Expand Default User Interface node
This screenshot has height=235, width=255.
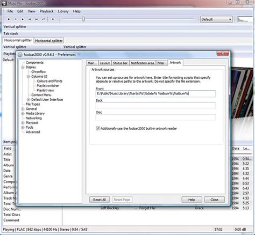pos(29,100)
